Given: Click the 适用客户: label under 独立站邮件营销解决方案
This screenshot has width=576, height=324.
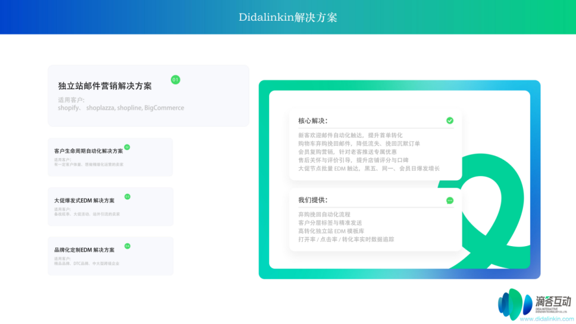Looking at the screenshot, I should coord(71,100).
